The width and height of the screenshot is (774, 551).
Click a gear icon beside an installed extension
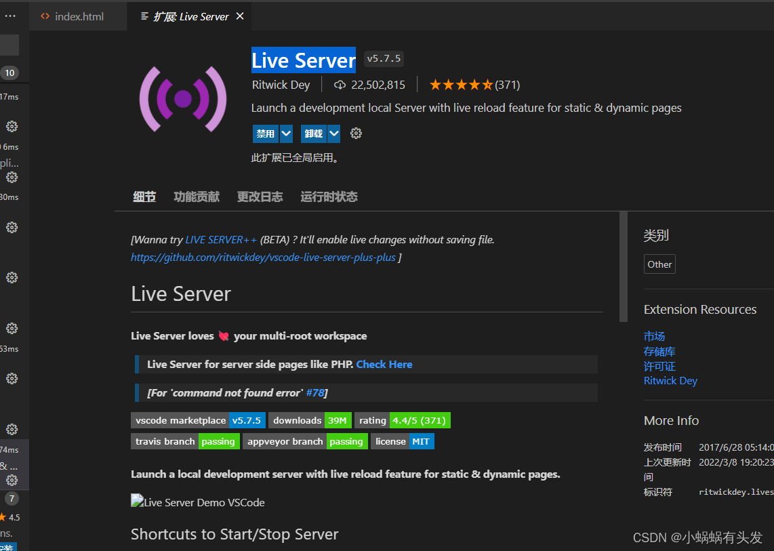[x=12, y=126]
